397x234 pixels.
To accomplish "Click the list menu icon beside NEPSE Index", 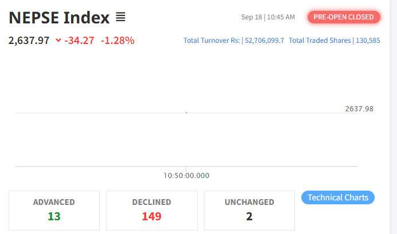I will (x=120, y=18).
